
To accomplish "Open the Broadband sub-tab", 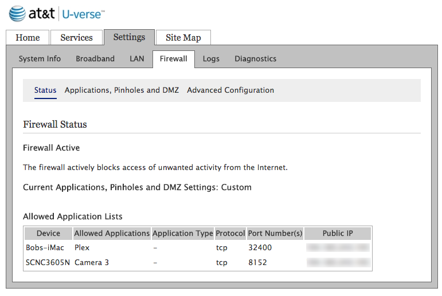I will tap(95, 59).
